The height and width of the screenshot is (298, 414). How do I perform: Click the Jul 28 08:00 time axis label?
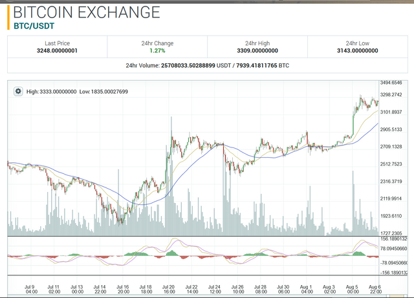pyautogui.click(x=261, y=290)
